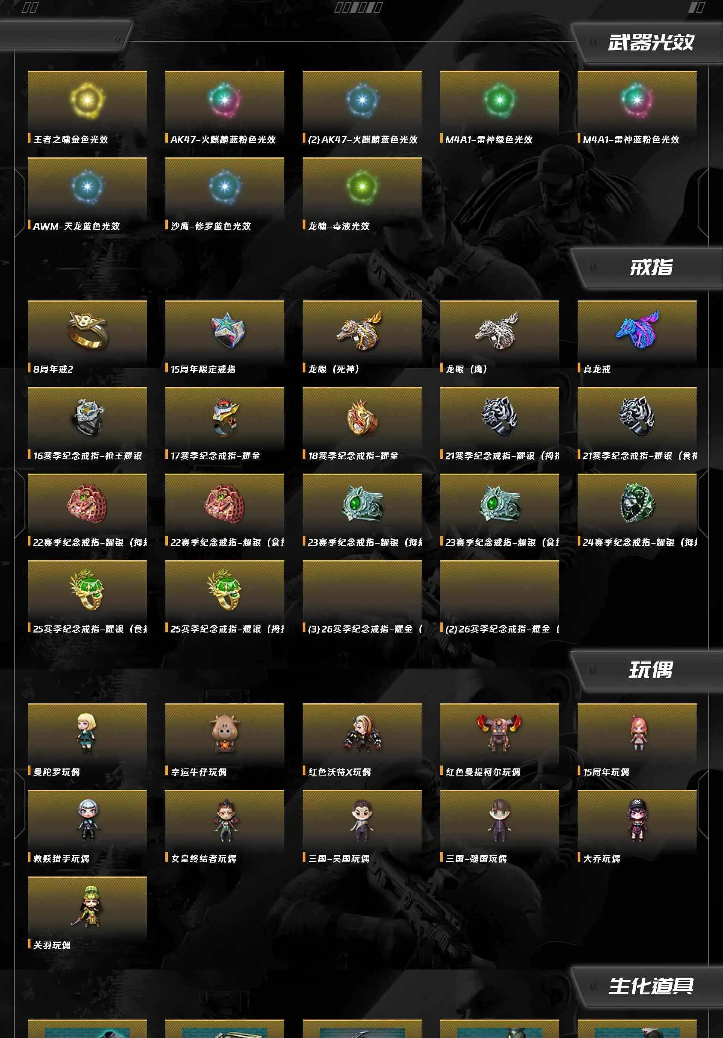Jump to the 武器光效 section header

[651, 42]
